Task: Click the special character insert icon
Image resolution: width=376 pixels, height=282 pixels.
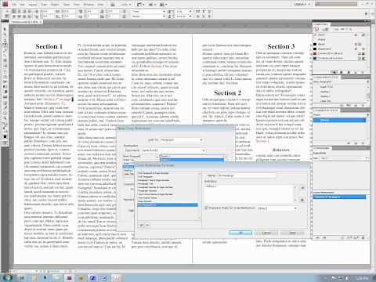Action: (x=302, y=200)
